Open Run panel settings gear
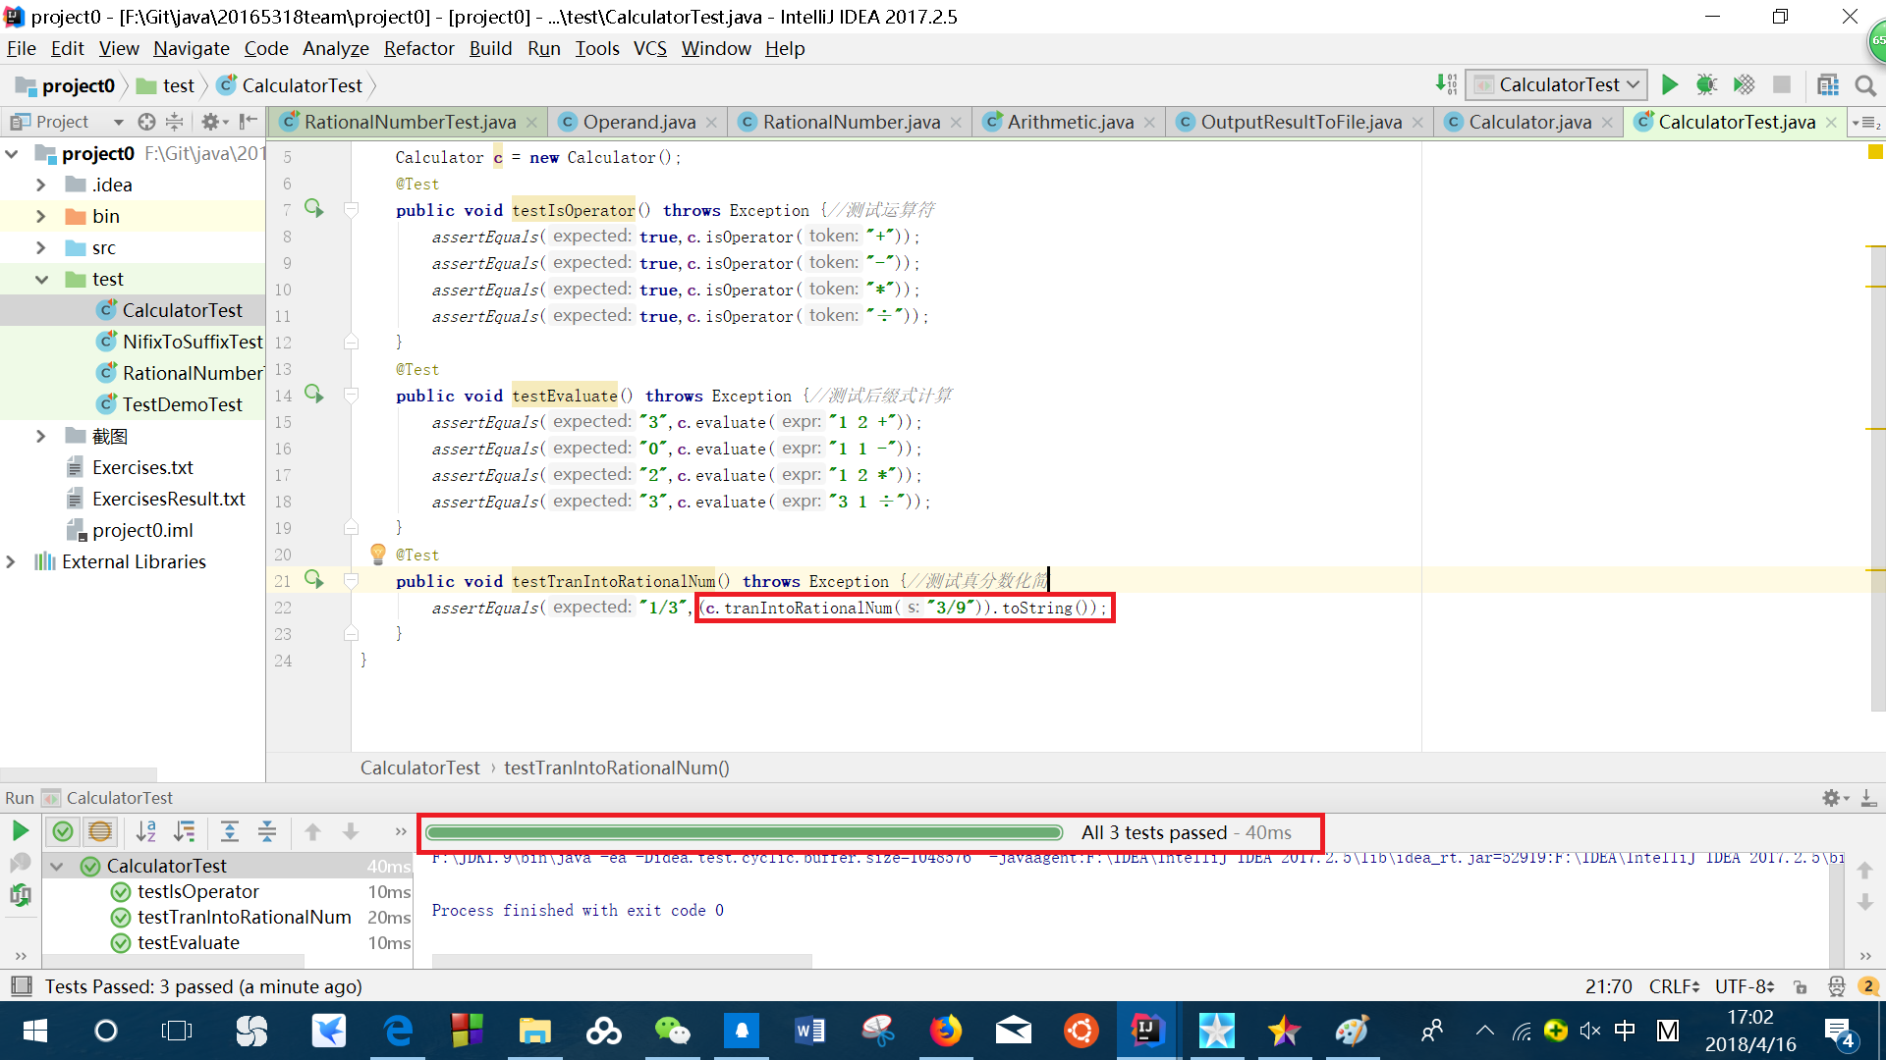This screenshot has width=1886, height=1060. pos(1834,798)
